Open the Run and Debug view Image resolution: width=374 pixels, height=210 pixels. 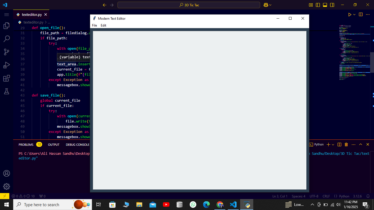[x=7, y=65]
